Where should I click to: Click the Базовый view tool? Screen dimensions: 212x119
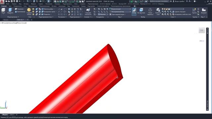[204, 11]
